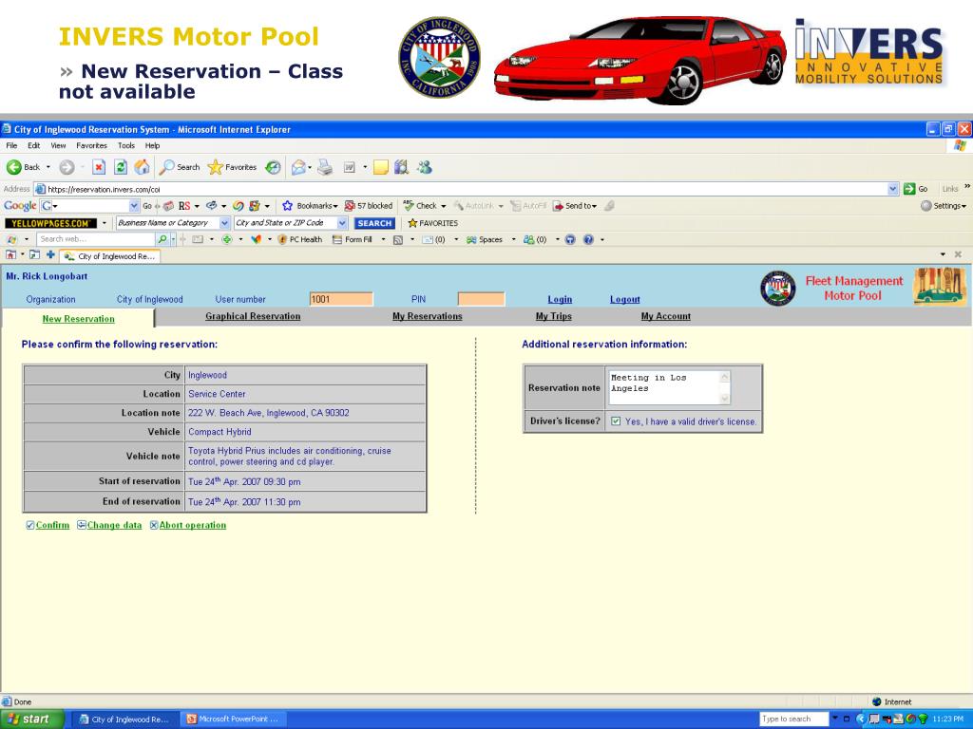Click the PC Health toolbar button
The image size is (973, 729).
[x=300, y=239]
